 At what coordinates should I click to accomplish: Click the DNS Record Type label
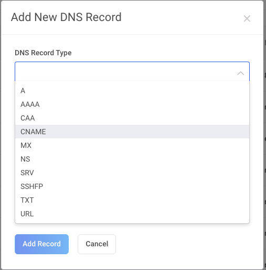(x=43, y=53)
